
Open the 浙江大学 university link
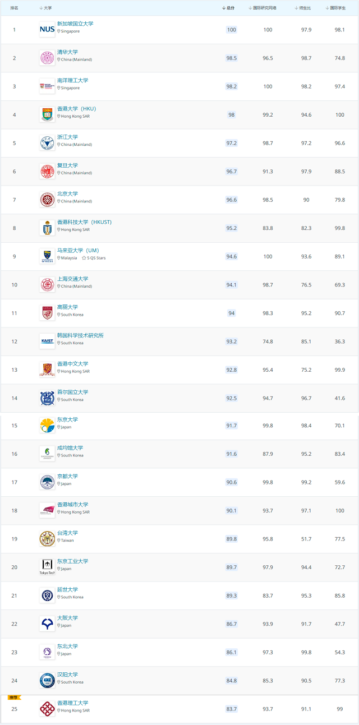click(67, 137)
